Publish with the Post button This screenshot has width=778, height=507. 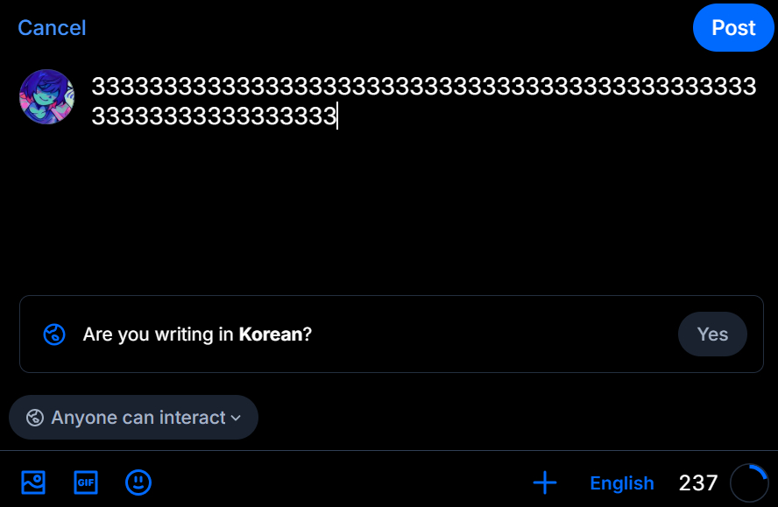click(733, 28)
